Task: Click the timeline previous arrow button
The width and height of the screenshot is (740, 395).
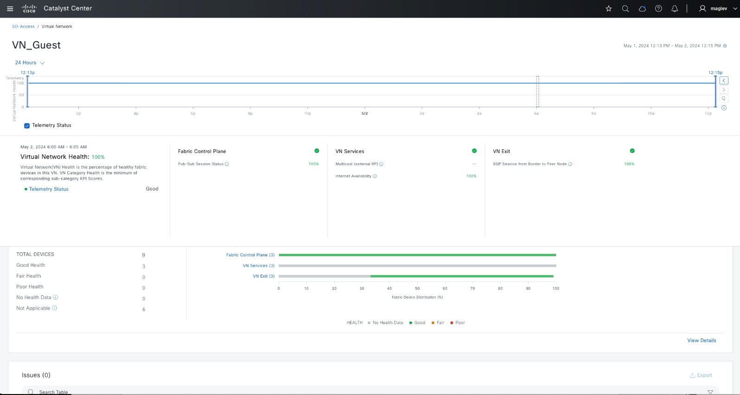Action: (x=724, y=81)
